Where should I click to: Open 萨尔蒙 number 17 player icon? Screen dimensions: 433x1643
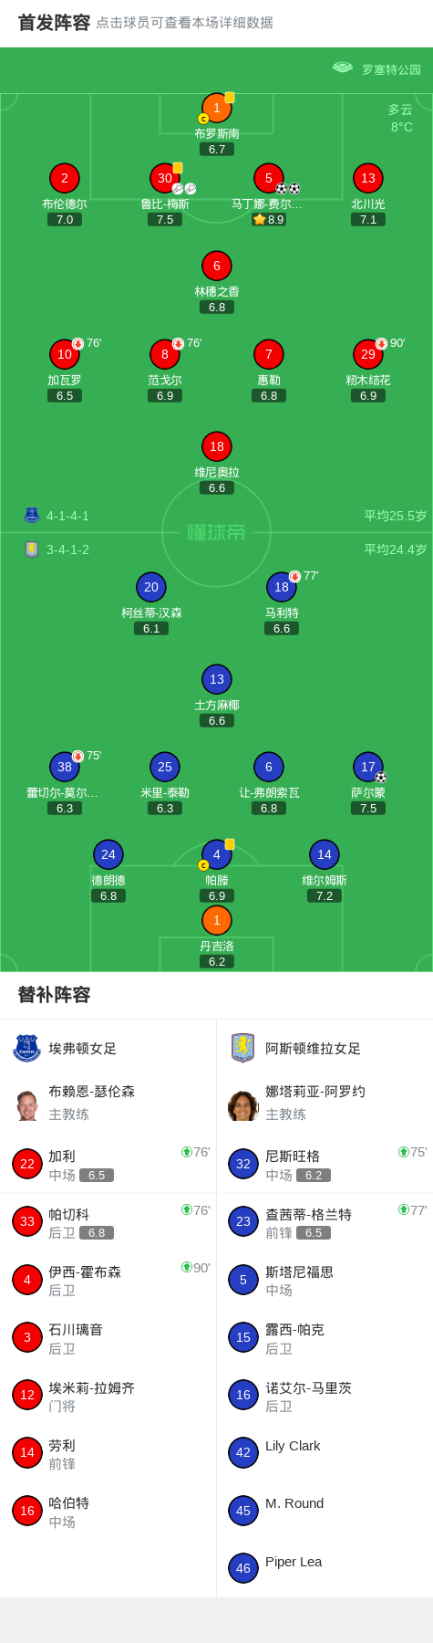click(x=368, y=767)
